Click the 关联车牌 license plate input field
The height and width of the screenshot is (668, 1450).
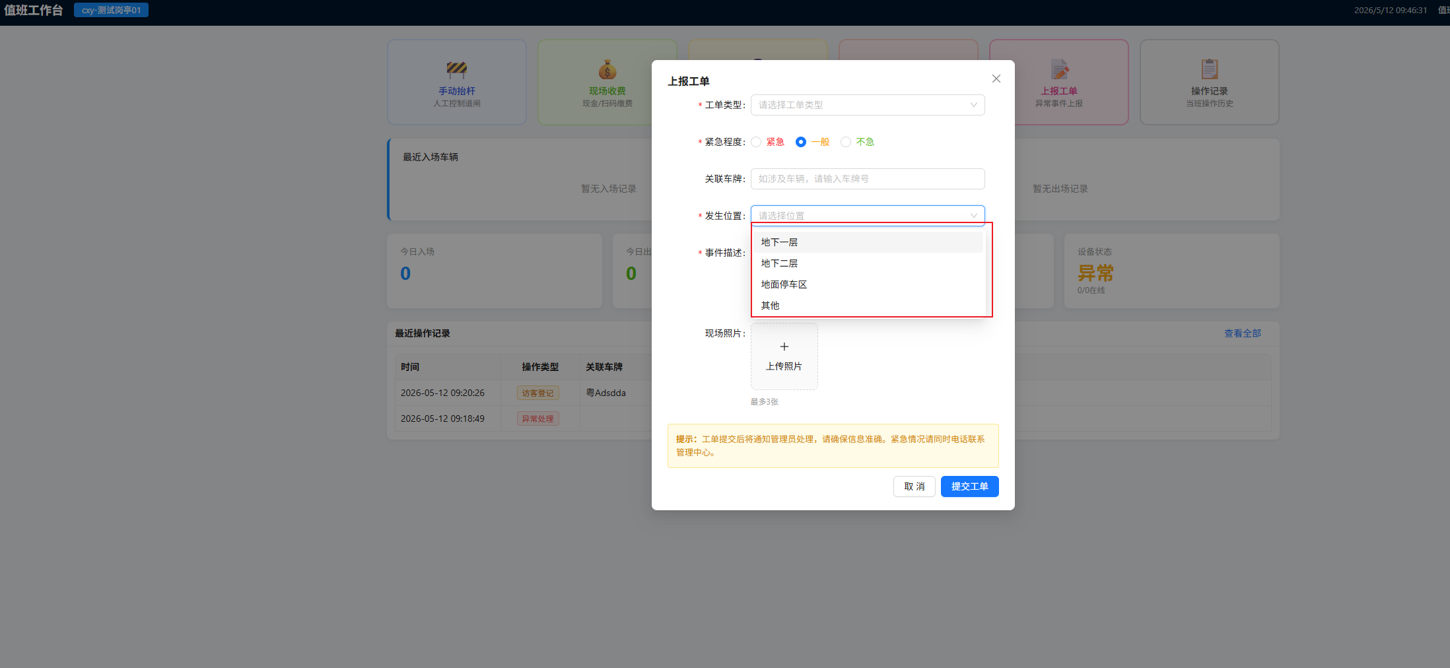tap(868, 179)
